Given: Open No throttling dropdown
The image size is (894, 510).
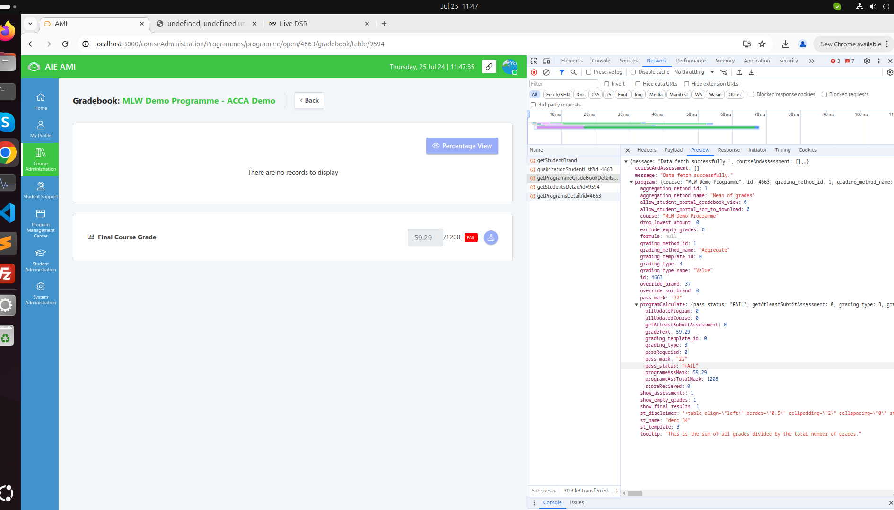Looking at the screenshot, I should pos(694,72).
